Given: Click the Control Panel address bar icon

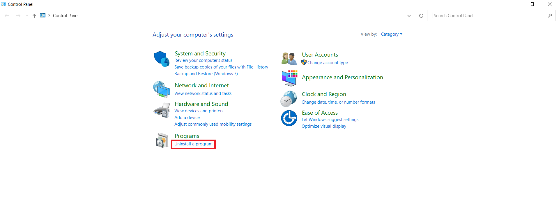Looking at the screenshot, I should click(x=43, y=15).
